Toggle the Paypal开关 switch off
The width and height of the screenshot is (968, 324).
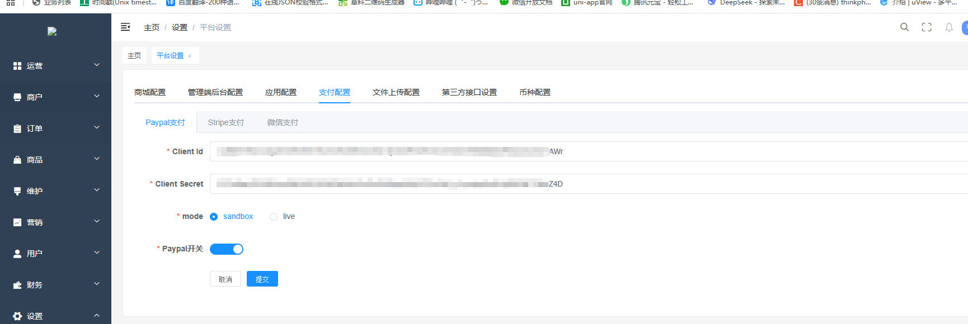pos(227,249)
